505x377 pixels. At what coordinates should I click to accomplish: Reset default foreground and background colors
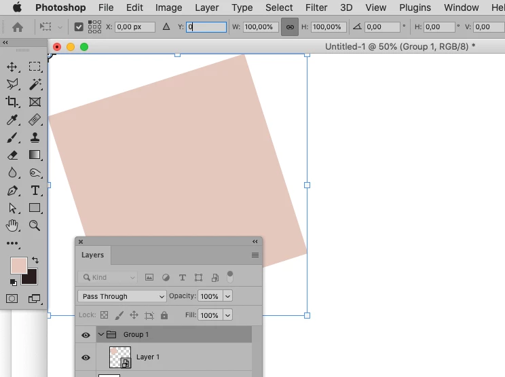[x=13, y=283]
